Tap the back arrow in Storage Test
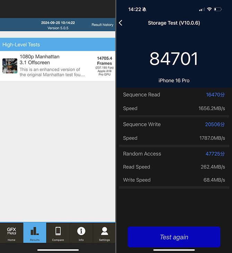232x253 pixels. (x=121, y=23)
